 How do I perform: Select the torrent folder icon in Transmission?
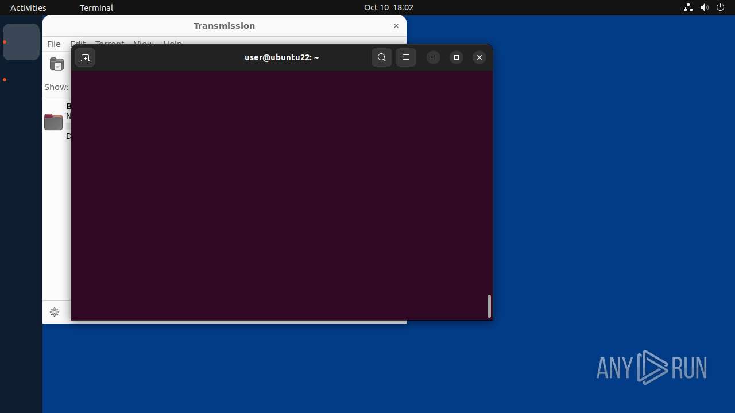coord(53,122)
